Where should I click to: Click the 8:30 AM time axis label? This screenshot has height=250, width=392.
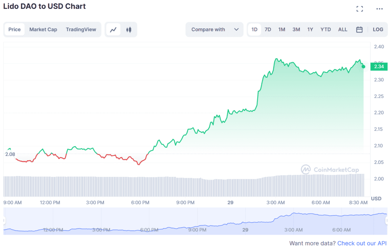[x=358, y=203]
